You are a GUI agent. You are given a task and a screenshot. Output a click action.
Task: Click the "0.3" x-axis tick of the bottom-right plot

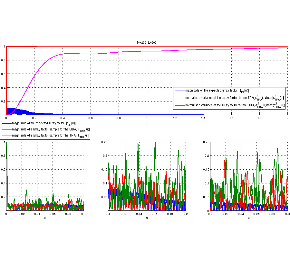[x=287, y=213]
